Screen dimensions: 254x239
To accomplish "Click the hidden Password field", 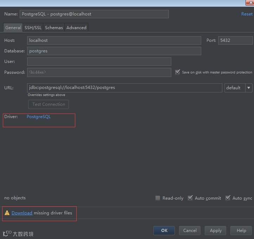I will tap(99, 72).
